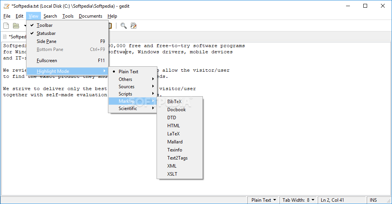
Task: Click the word 'visitor/user' on first paragraph line
Action: [211, 70]
